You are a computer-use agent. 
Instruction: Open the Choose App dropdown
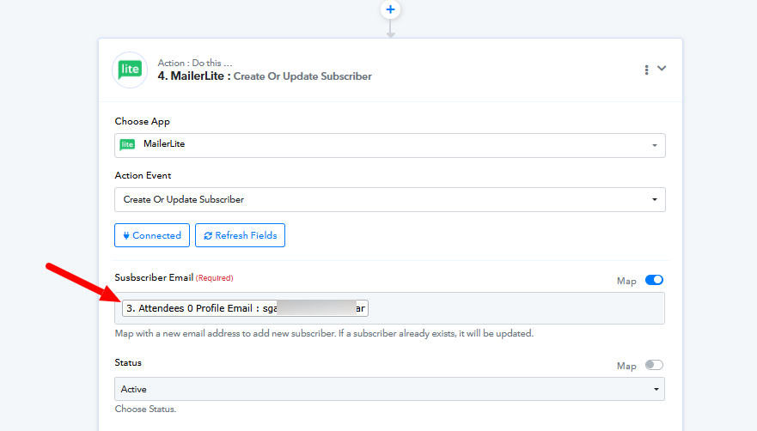(x=389, y=145)
